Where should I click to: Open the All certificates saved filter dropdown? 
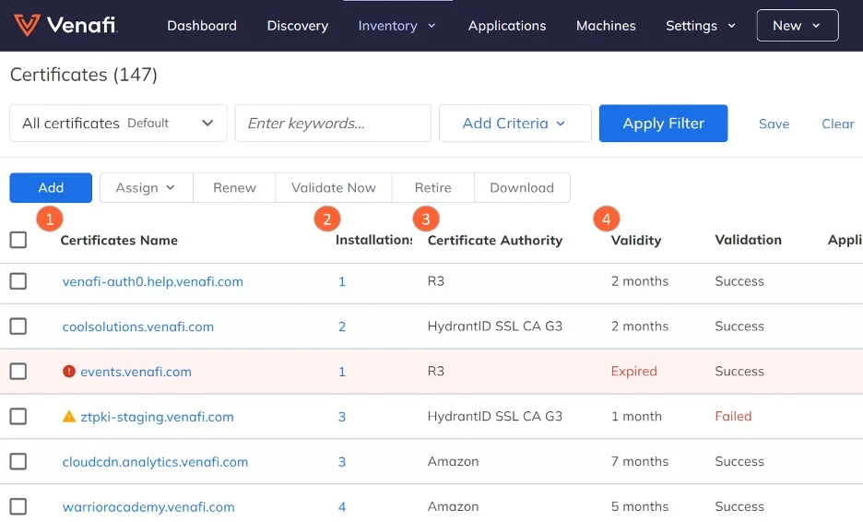[118, 123]
